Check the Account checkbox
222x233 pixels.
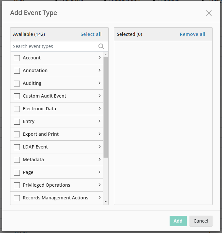pos(17,58)
